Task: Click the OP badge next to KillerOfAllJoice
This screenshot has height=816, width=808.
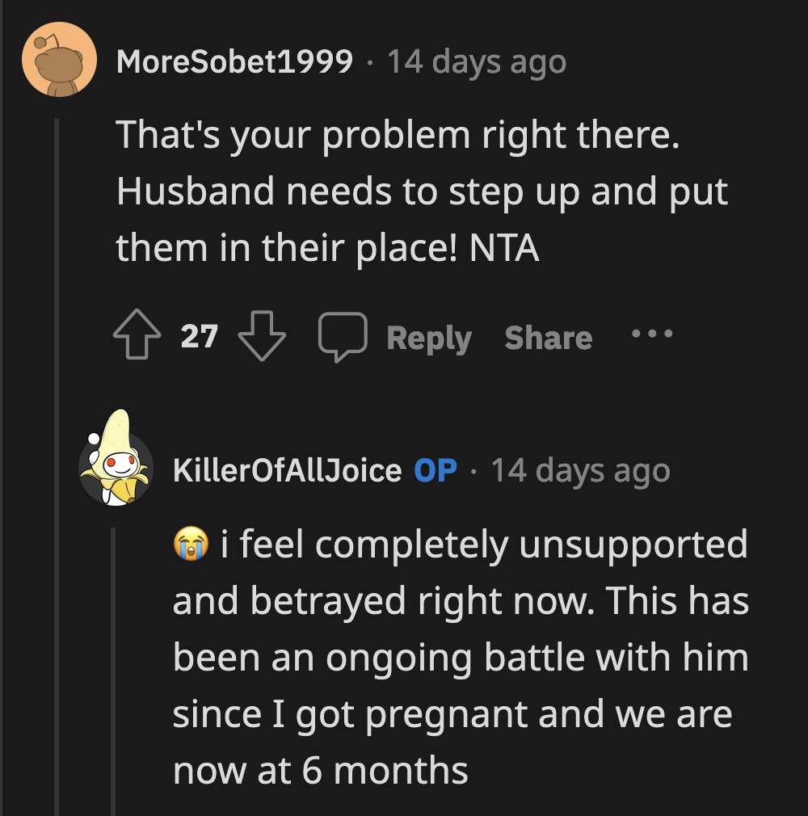Action: pos(434,470)
